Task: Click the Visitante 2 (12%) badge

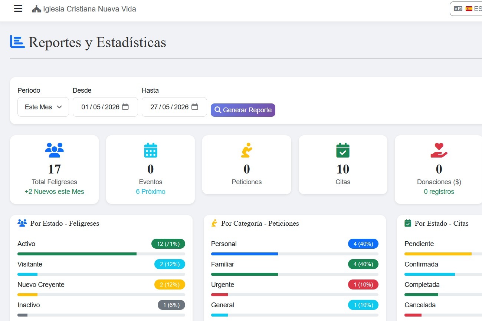Action: coord(170,264)
